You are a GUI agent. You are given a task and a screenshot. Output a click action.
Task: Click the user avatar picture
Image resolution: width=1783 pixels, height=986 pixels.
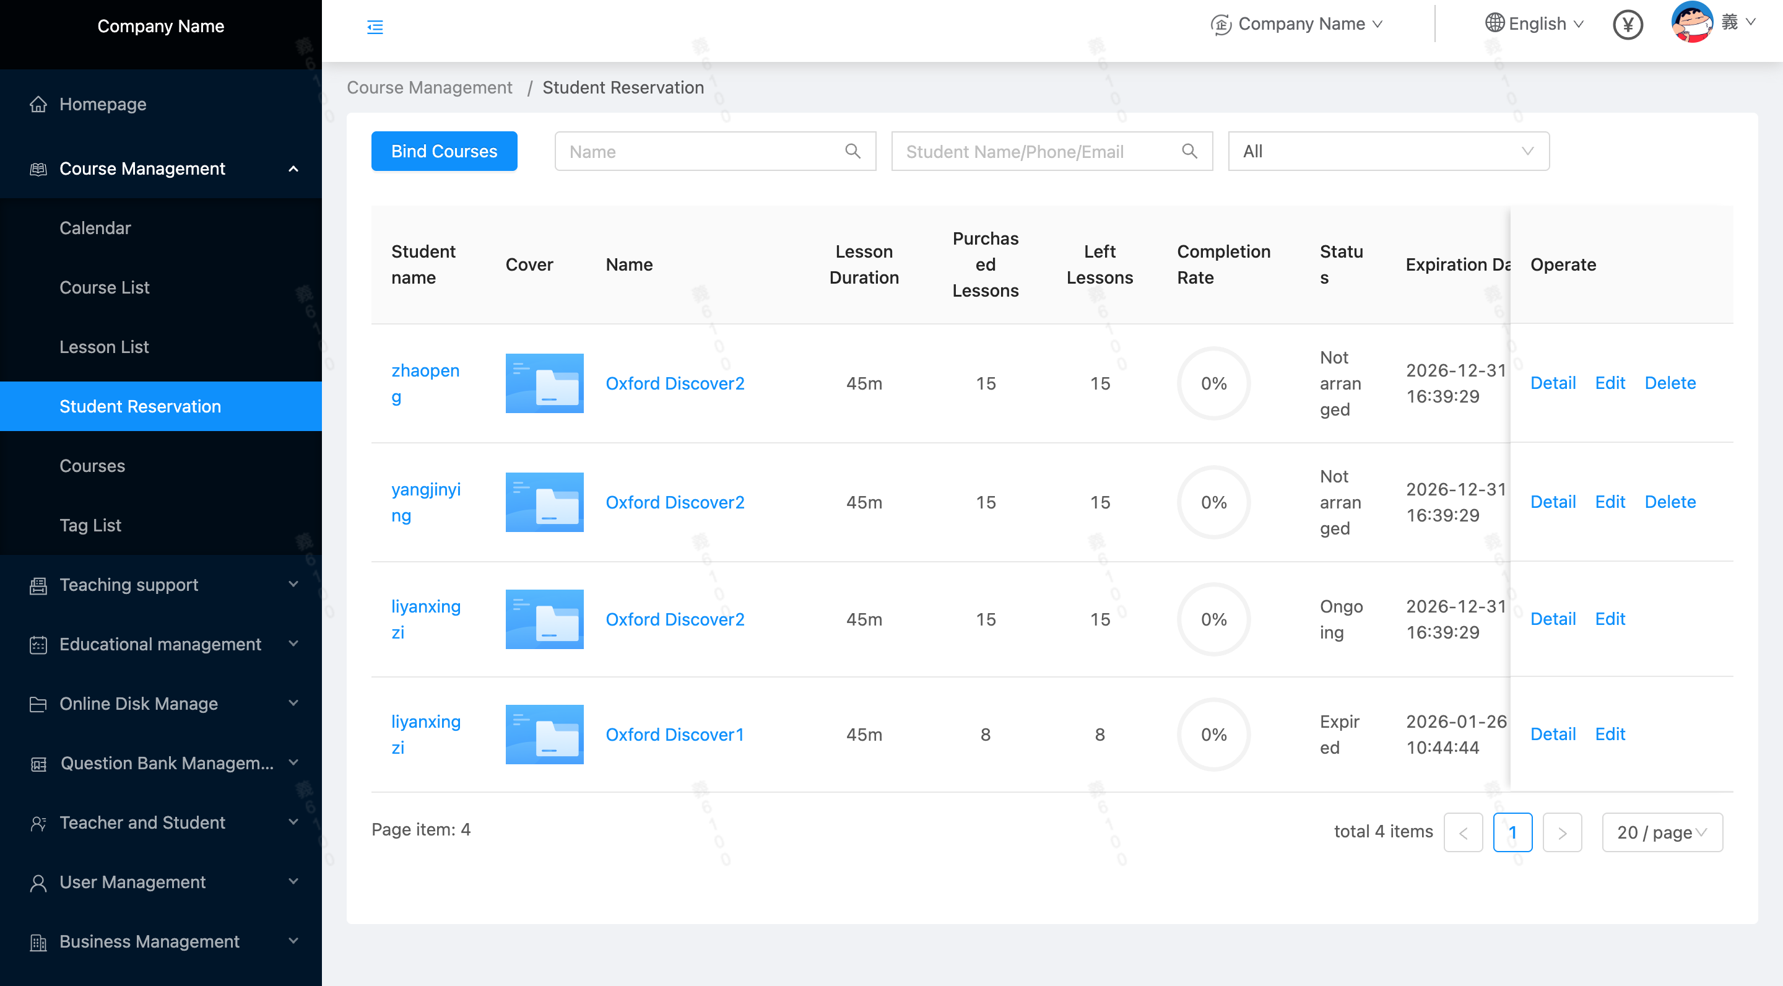click(1691, 22)
